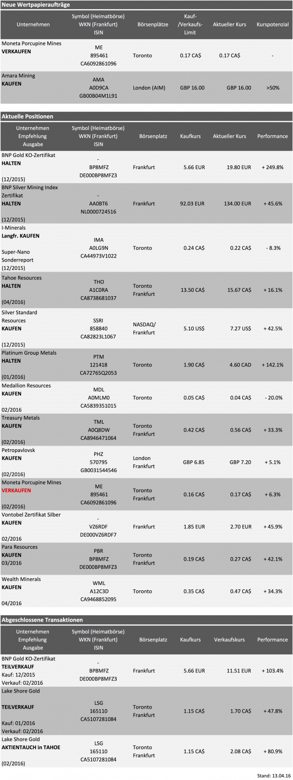Image resolution: width=293 pixels, height=780 pixels.
Task: Click the Kurspotenzial column header
Action: tap(272, 24)
